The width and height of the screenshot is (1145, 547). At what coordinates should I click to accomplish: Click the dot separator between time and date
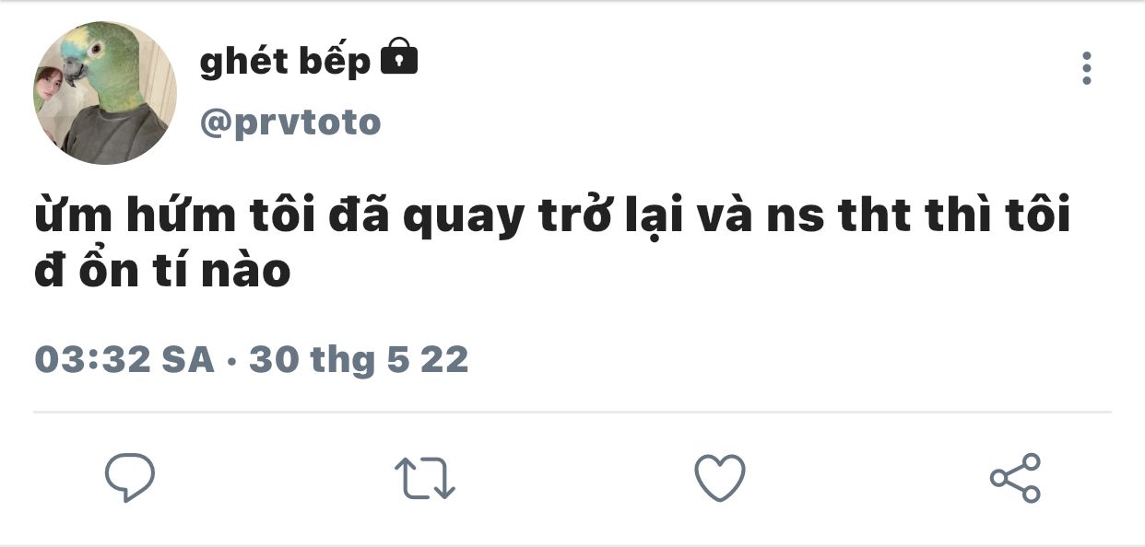[x=231, y=361]
